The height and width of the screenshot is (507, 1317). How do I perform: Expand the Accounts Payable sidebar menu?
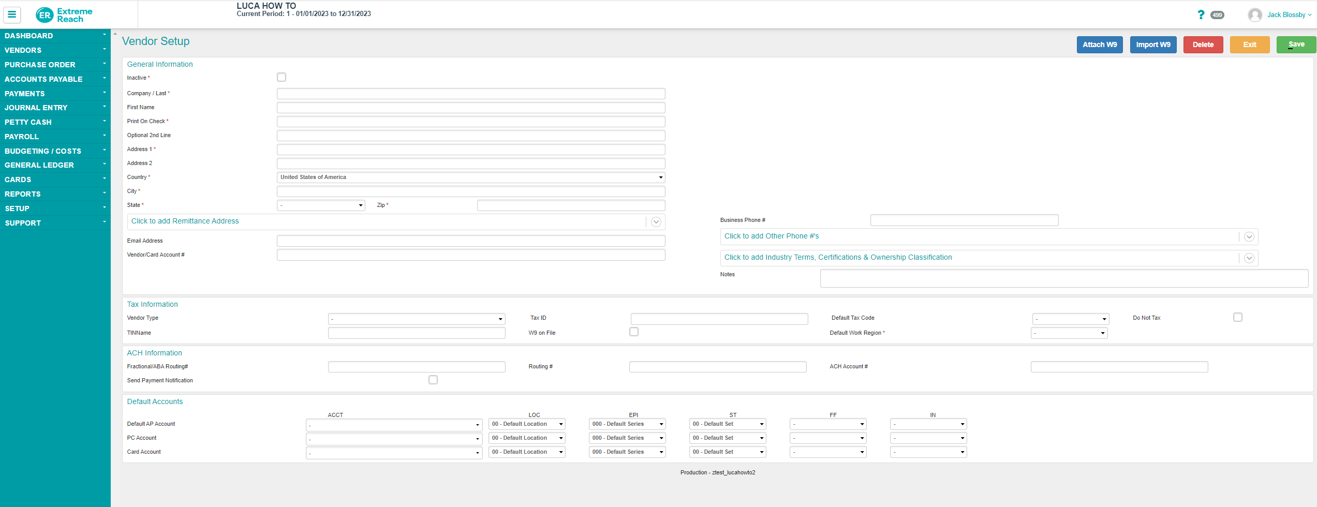(x=55, y=79)
